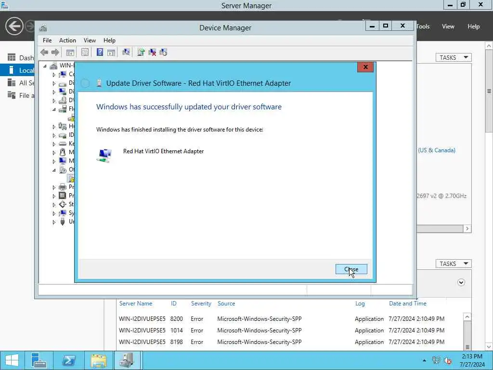Click the Disable device toolbar icon
The width and height of the screenshot is (493, 370).
click(163, 52)
